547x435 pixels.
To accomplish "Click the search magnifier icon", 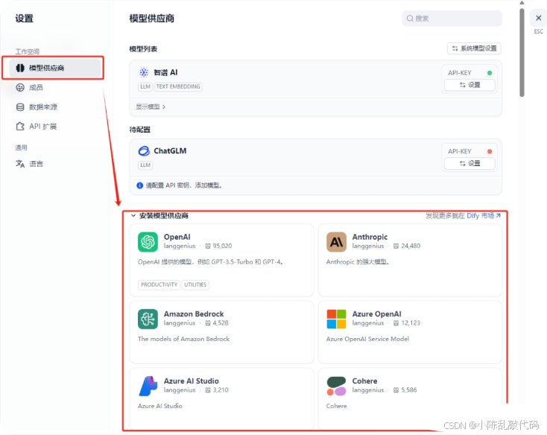I will 410,18.
